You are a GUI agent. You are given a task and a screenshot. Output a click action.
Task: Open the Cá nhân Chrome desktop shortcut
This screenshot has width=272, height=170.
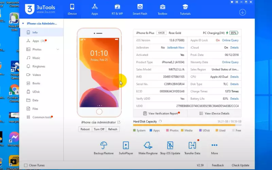14,94
